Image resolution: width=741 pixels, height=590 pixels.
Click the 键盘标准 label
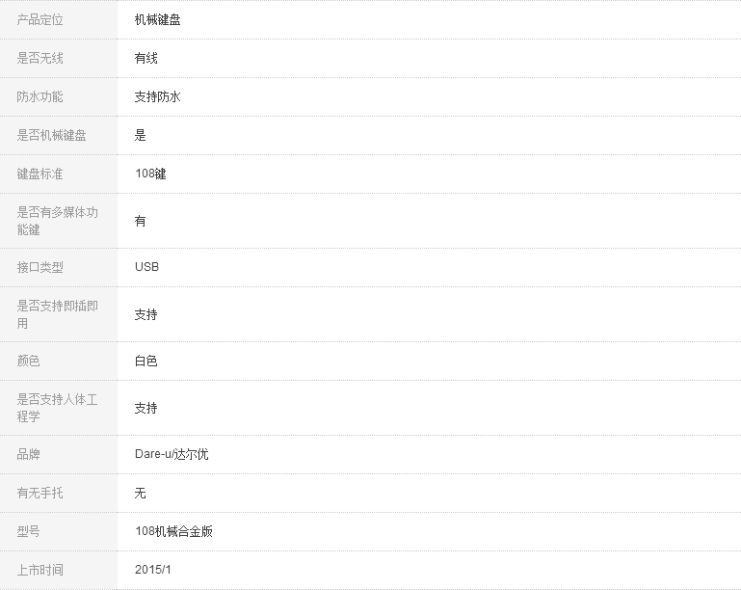pos(40,174)
